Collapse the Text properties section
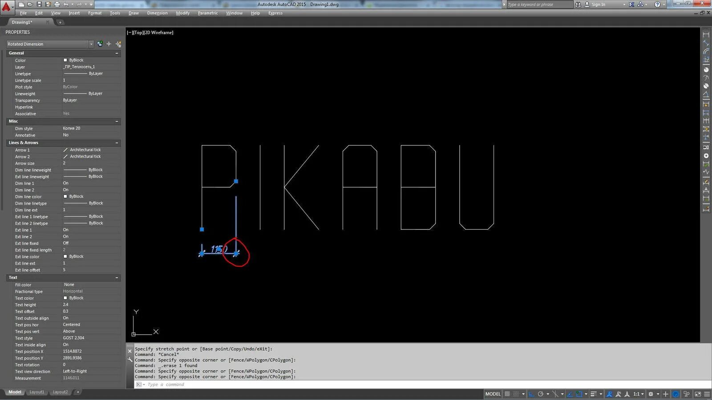 (x=117, y=278)
